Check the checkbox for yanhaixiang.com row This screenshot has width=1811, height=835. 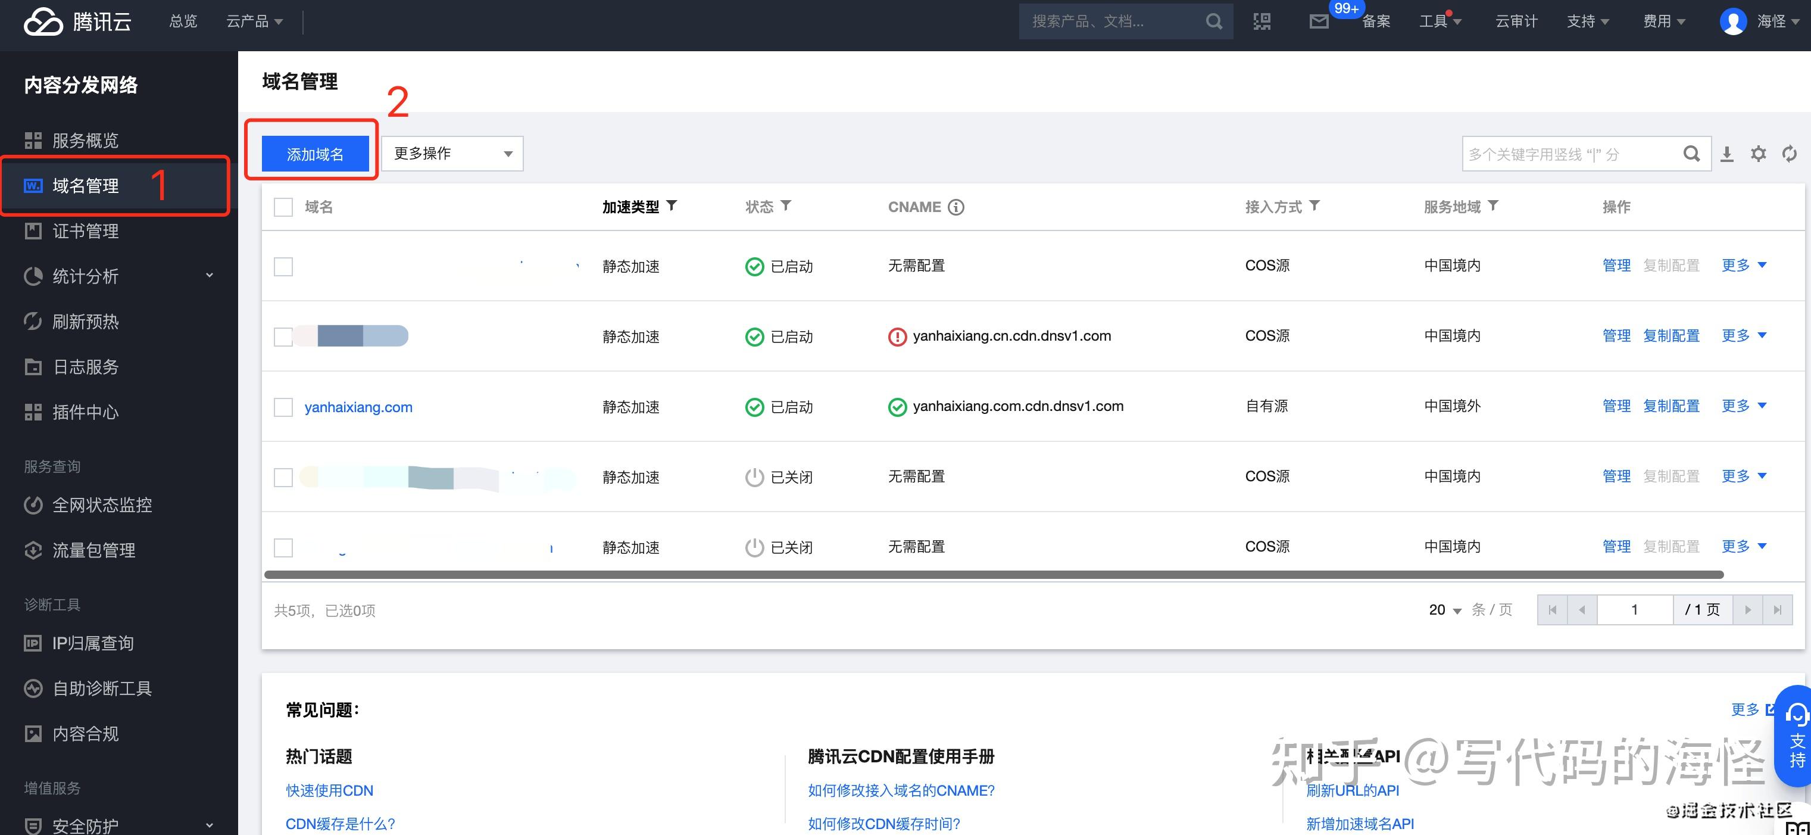[283, 407]
